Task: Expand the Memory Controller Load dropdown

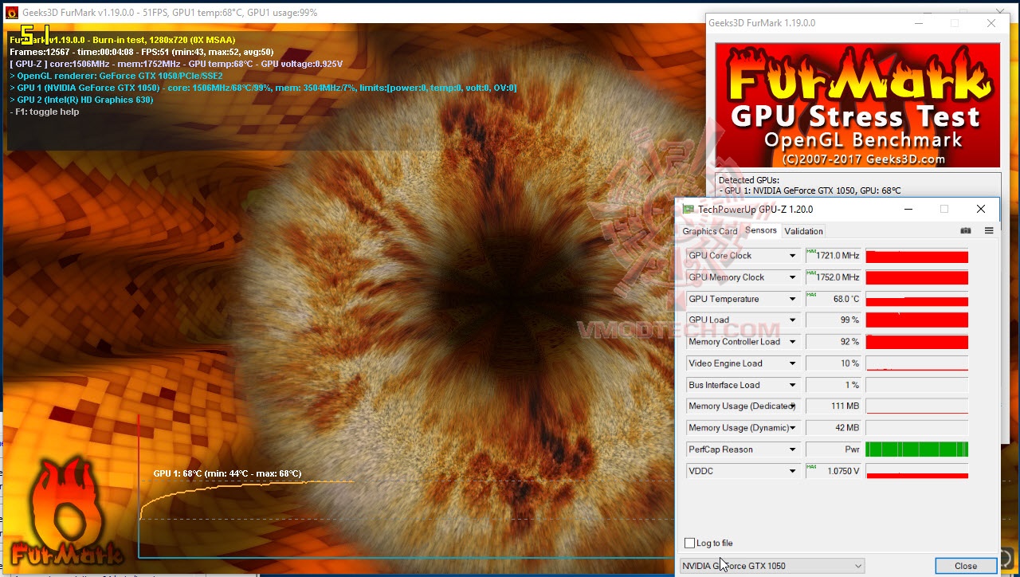Action: 793,342
